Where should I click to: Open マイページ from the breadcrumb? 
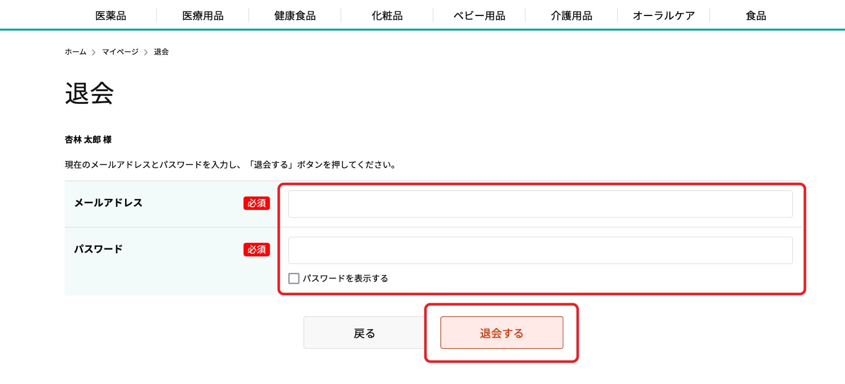119,51
